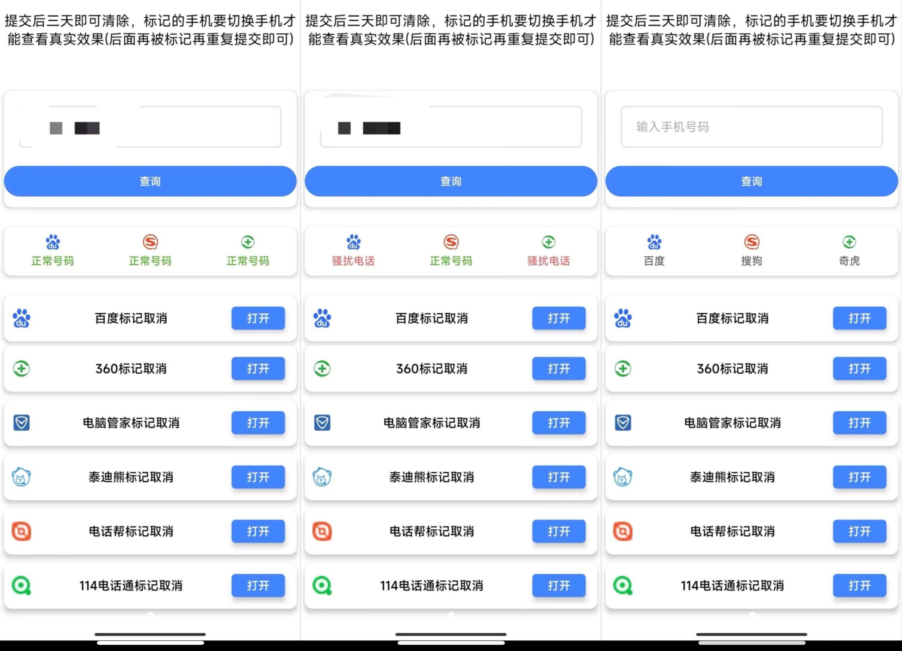
Task: Tap orange icon in middle 电话帮标记取消 row
Action: 322,531
